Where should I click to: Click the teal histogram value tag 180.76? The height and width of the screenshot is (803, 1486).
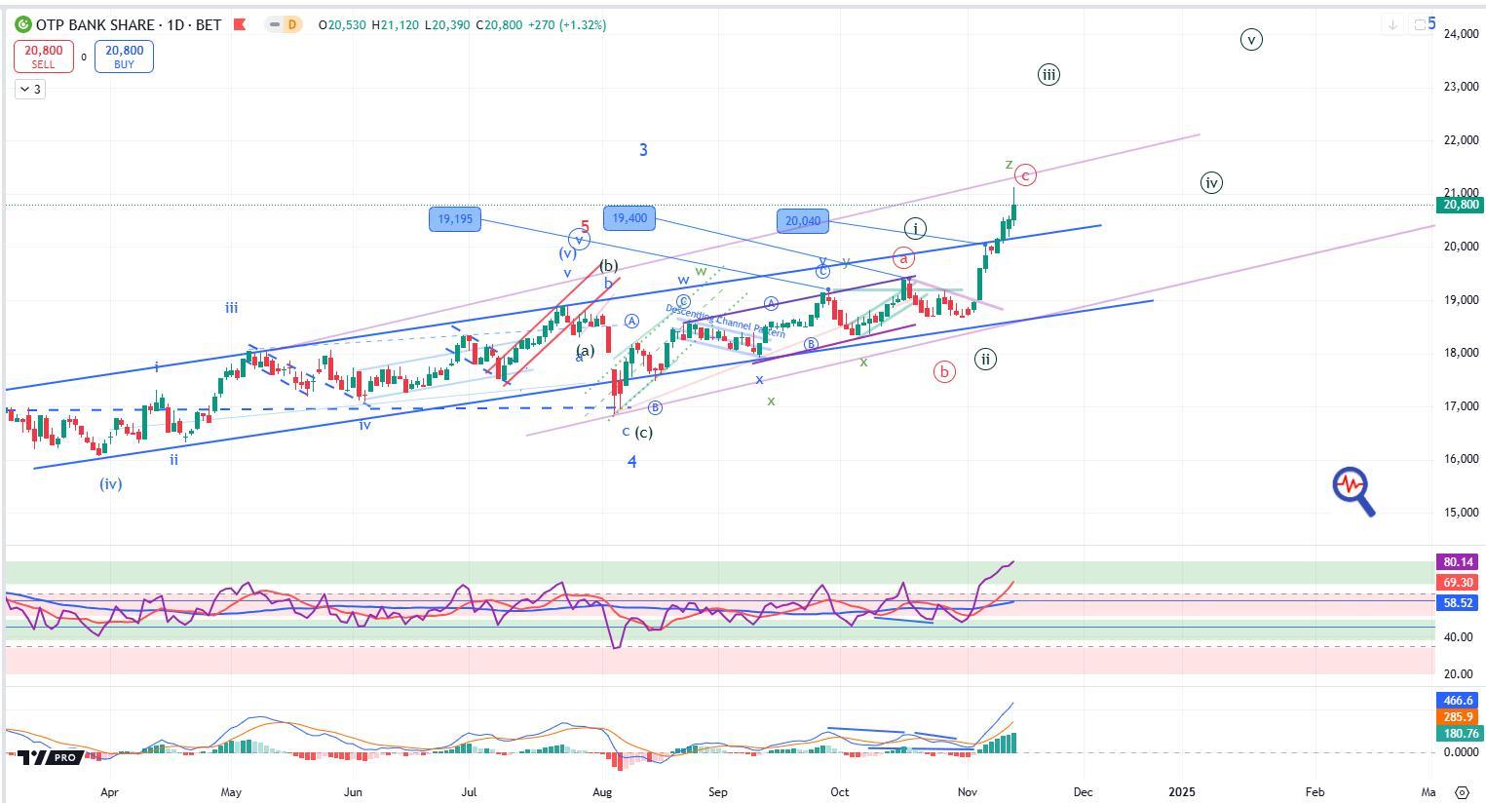pos(1458,734)
